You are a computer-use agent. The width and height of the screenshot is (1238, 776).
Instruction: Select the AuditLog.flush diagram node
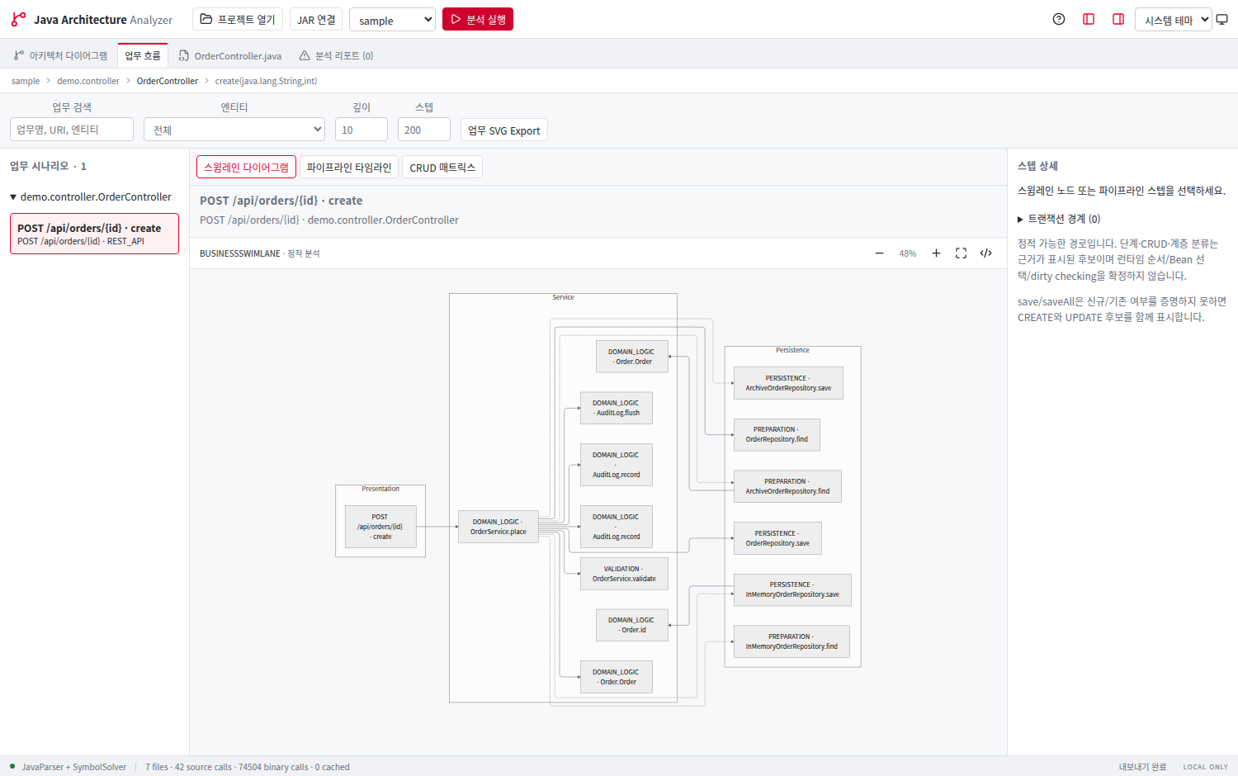617,408
